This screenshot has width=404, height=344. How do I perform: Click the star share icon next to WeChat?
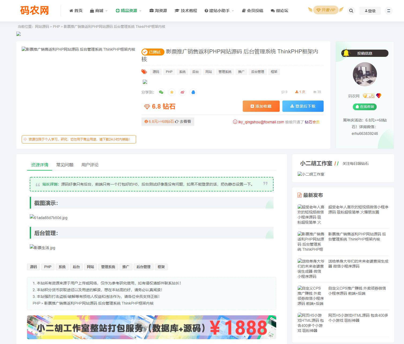point(172,92)
